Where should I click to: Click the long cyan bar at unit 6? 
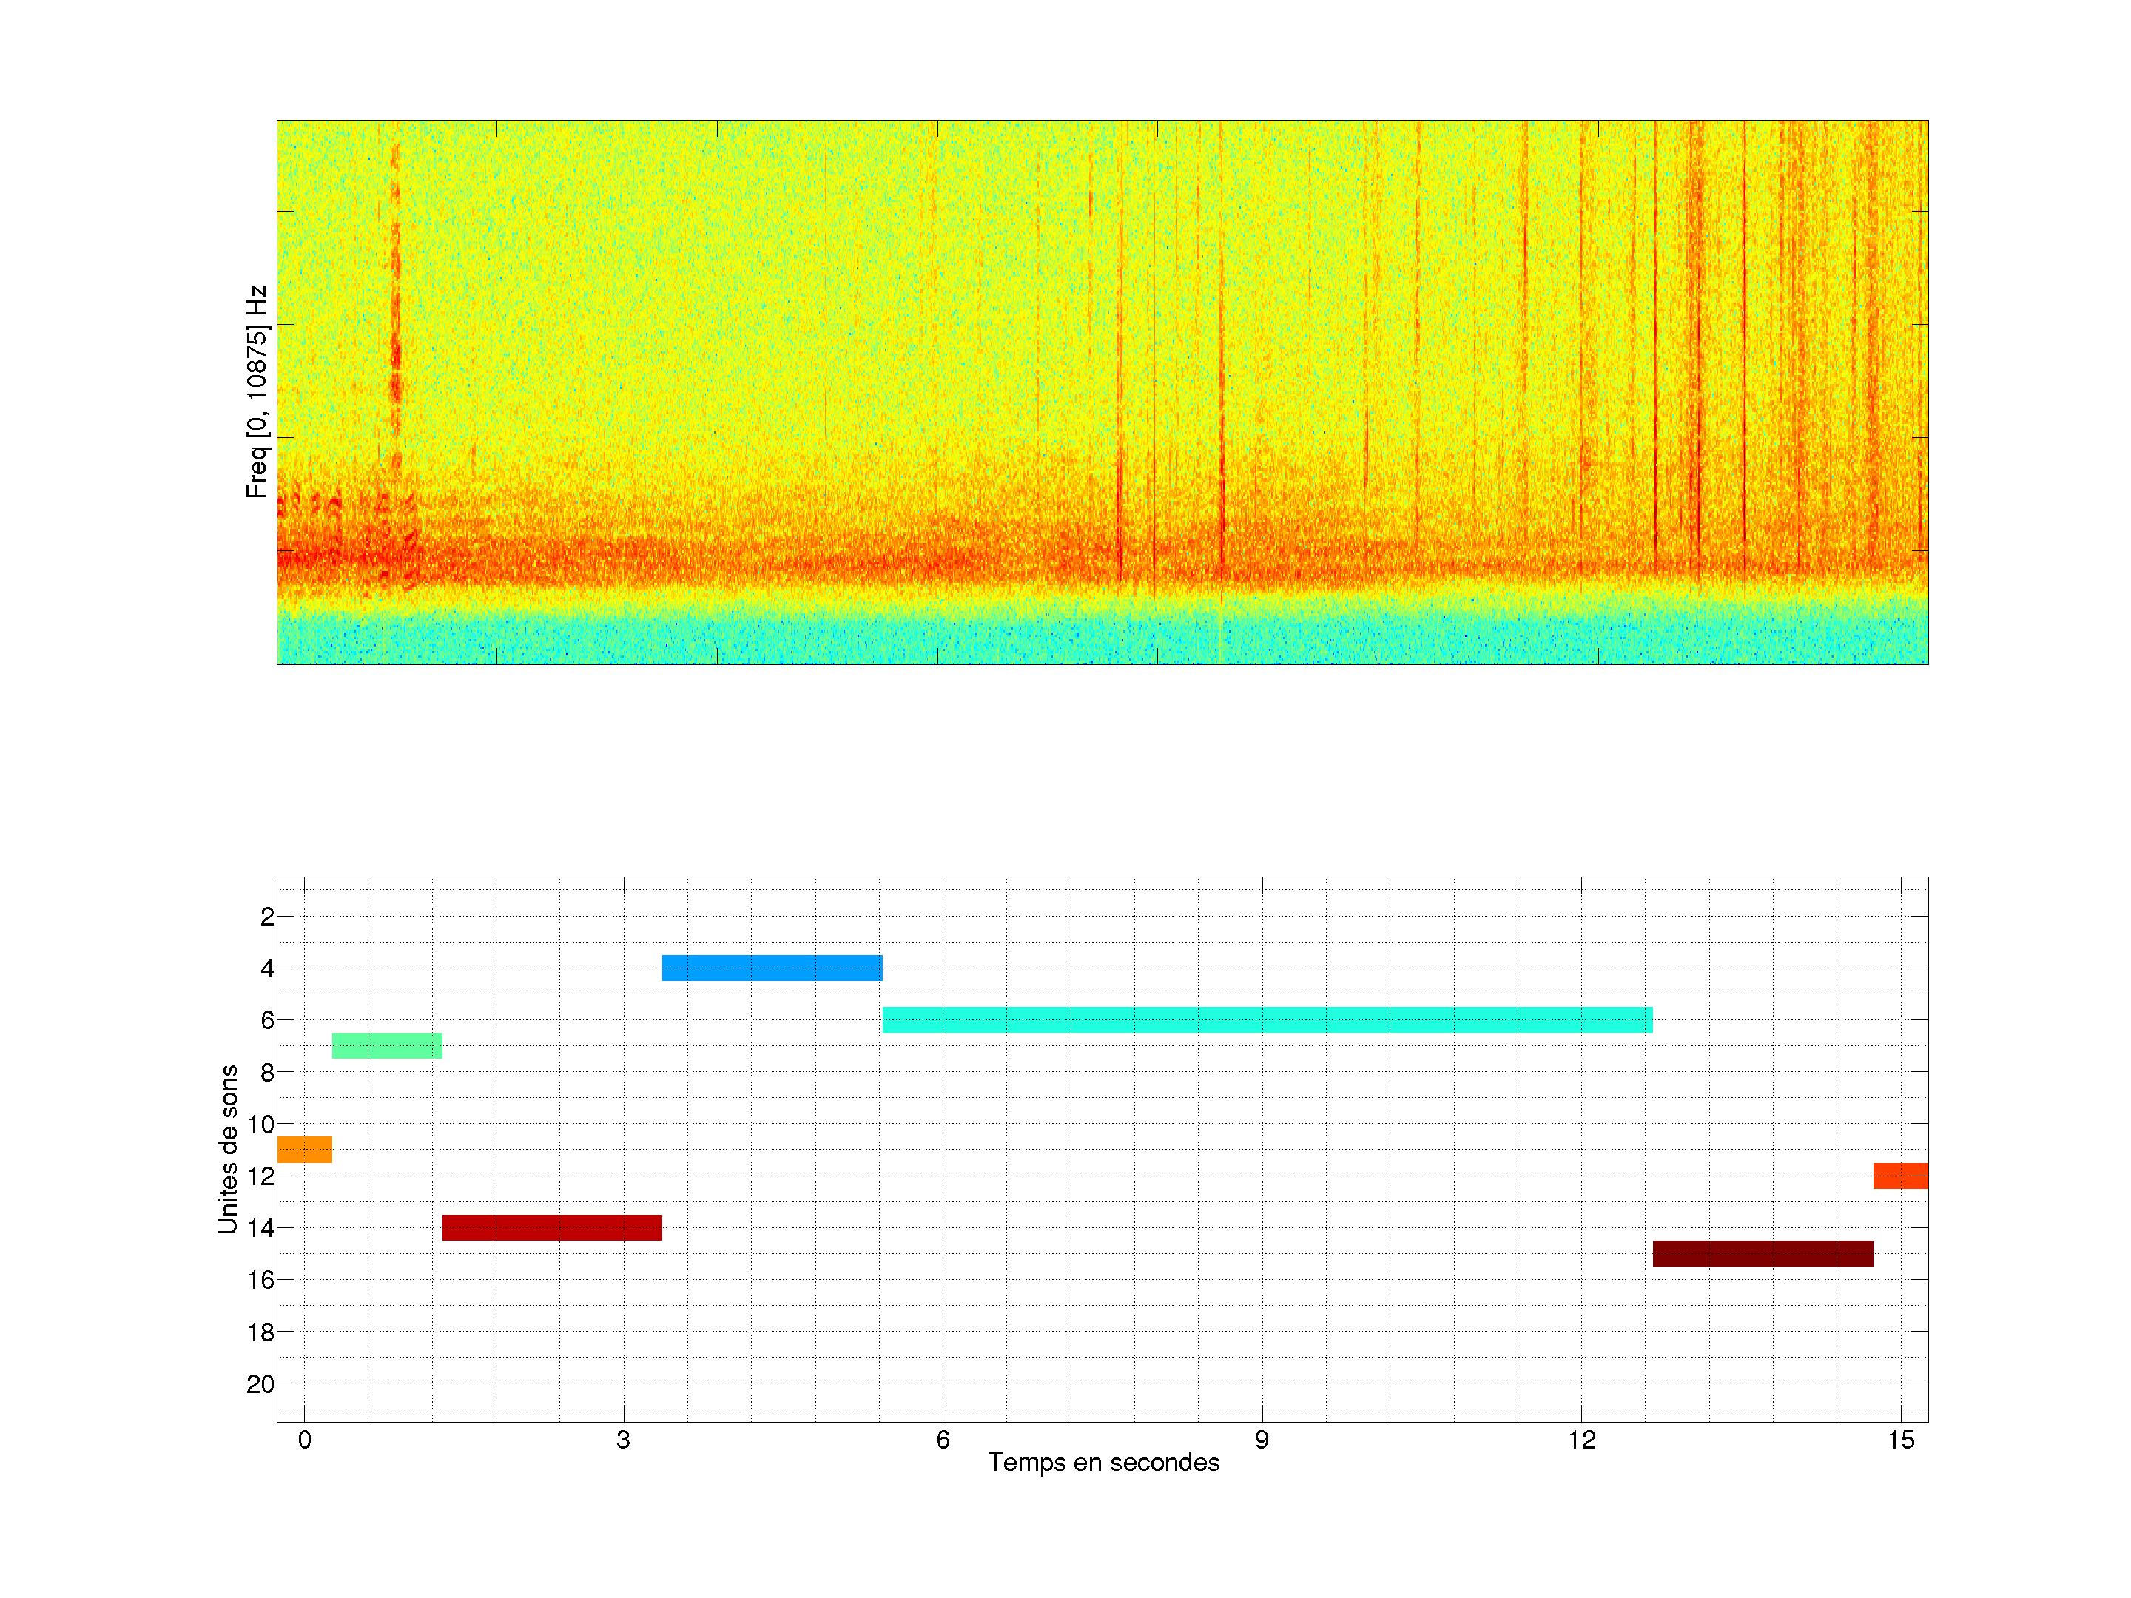(1267, 1020)
